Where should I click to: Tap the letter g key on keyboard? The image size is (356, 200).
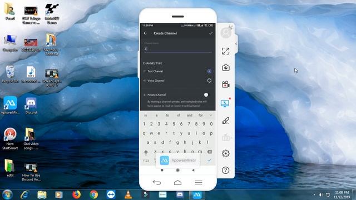pyautogui.click(x=177, y=142)
